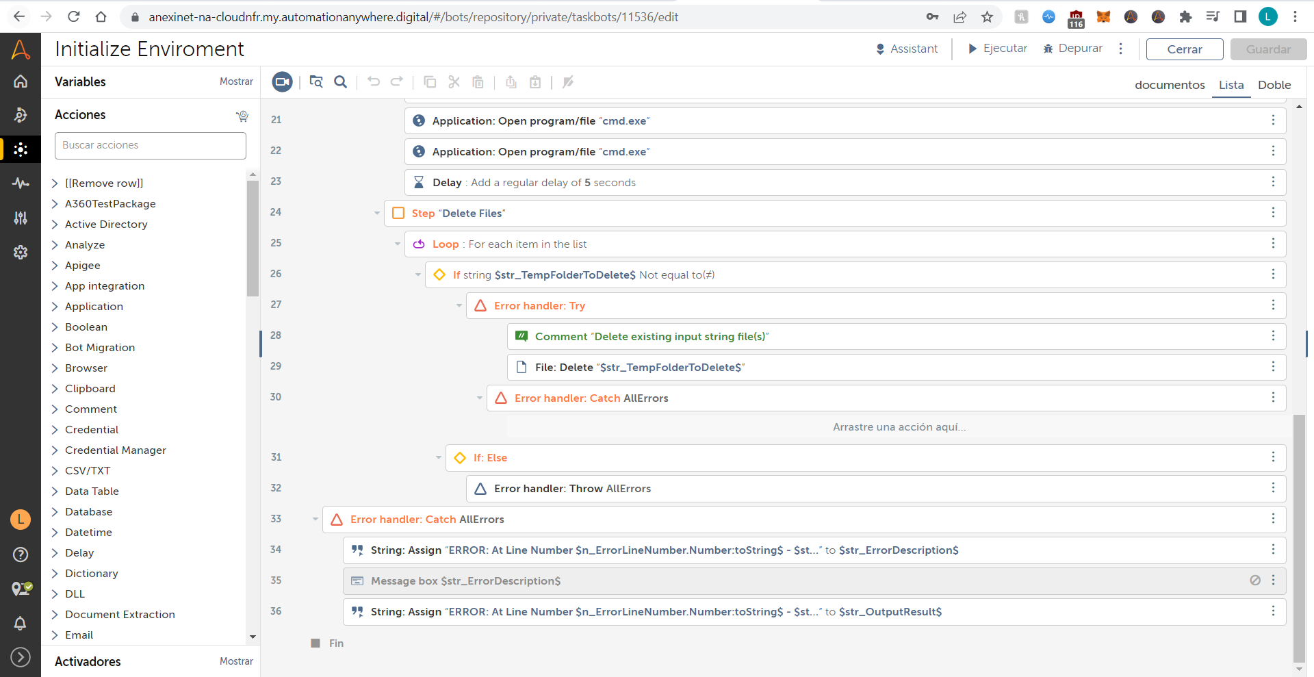Open the folder search icon in toolbar
The width and height of the screenshot is (1314, 677).
(x=315, y=82)
